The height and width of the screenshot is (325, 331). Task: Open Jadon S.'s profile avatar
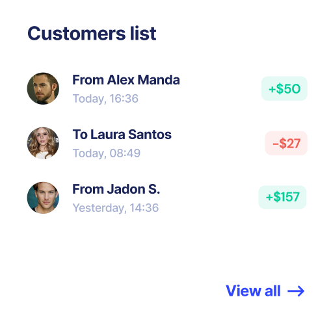[43, 198]
